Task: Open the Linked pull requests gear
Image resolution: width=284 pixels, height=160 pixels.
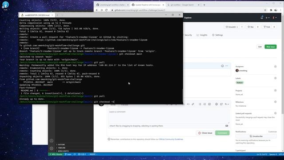Action: point(275,113)
